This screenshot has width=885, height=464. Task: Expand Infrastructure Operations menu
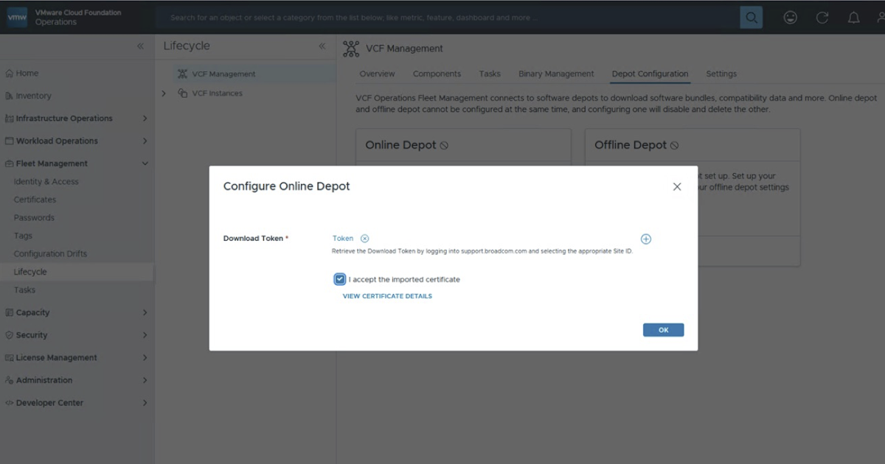(145, 119)
